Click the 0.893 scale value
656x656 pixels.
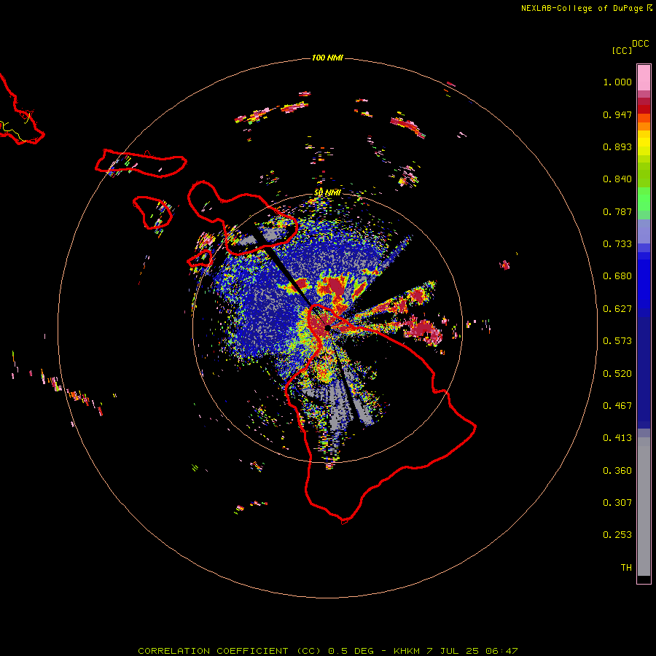[617, 147]
